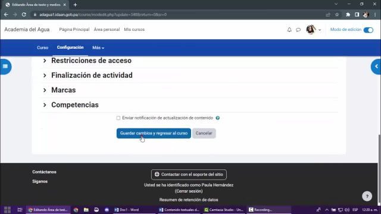Click Contactar con el soporte del sitio
The image size is (381, 214).
(189, 174)
